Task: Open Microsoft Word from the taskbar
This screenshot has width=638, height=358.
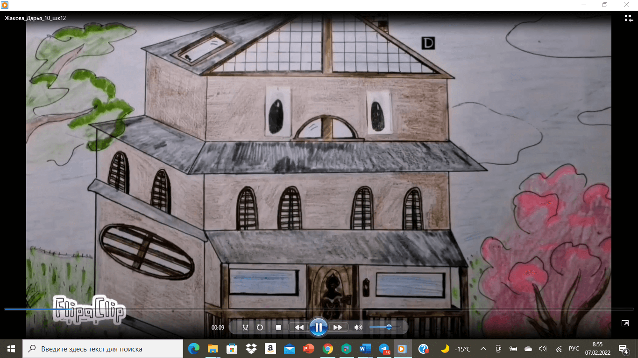Action: [365, 349]
